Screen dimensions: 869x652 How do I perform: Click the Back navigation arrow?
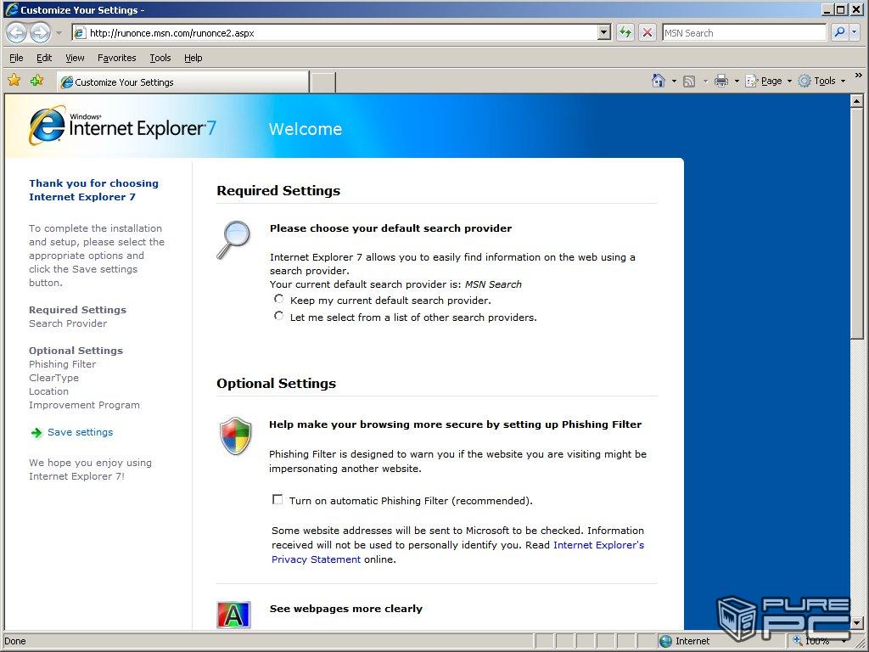[16, 33]
